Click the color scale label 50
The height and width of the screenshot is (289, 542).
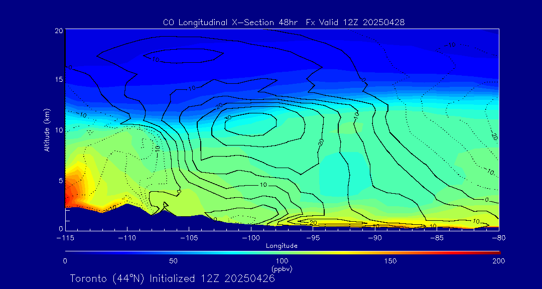point(174,261)
